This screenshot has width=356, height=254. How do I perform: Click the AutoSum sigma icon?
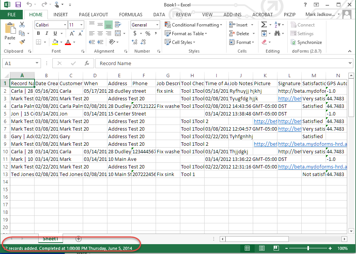(x=264, y=25)
